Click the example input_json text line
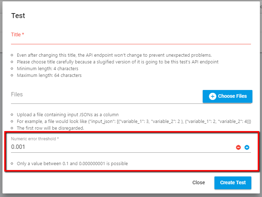Image resolution: width=262 pixels, height=197 pixels. (134, 121)
